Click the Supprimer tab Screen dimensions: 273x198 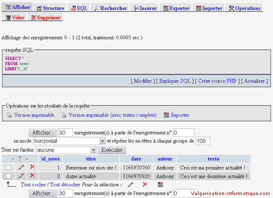coord(45,17)
